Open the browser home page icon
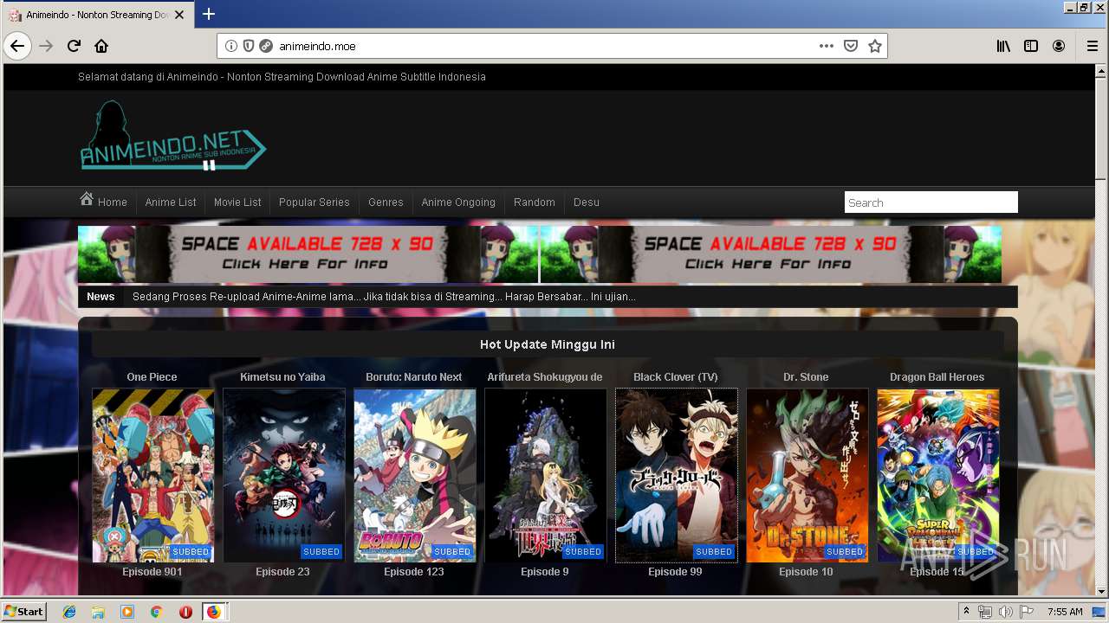The width and height of the screenshot is (1109, 623). (x=101, y=46)
